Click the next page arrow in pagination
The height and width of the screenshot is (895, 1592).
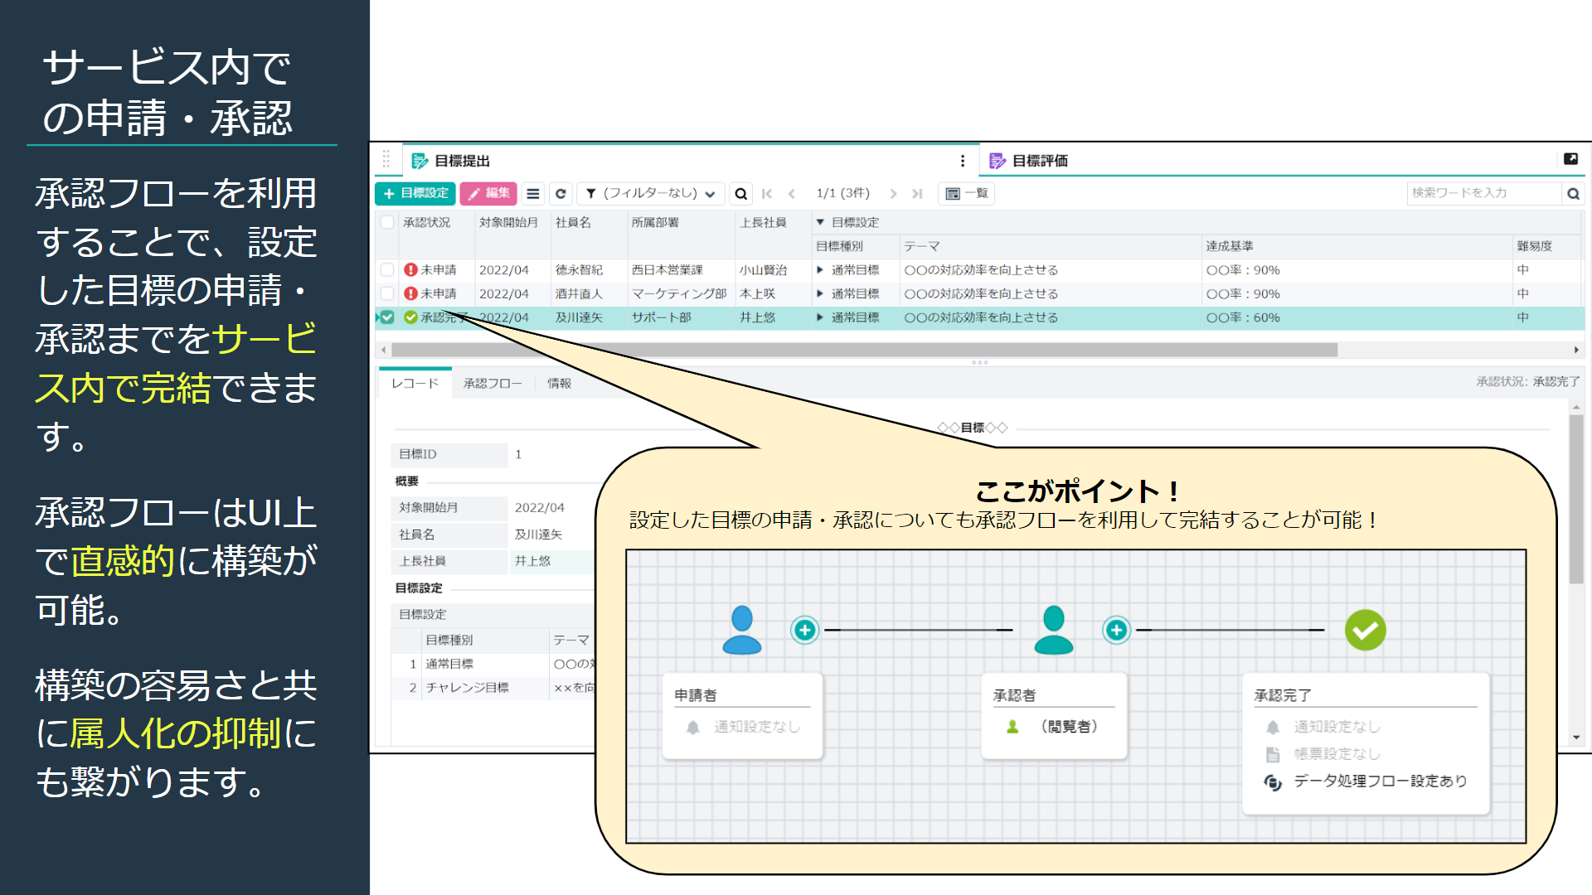coord(894,193)
